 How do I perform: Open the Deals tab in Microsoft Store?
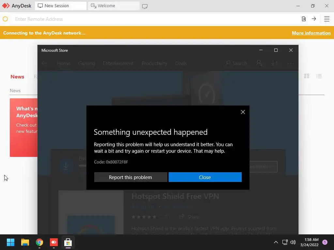click(x=181, y=63)
